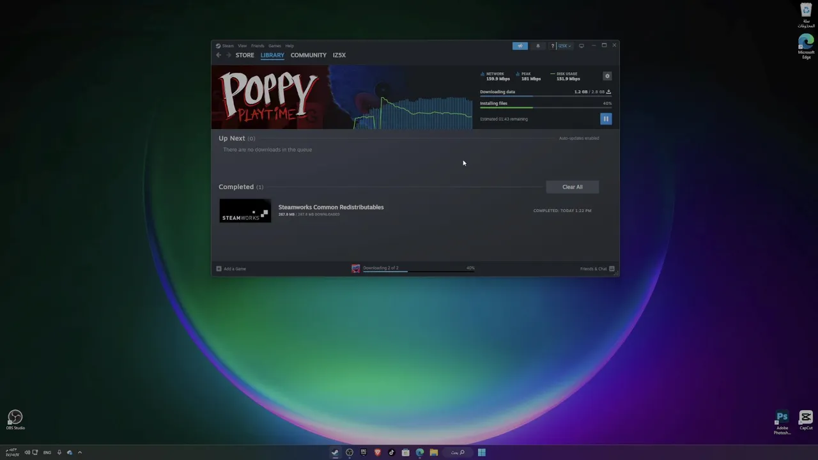Open Steamworks Common Redistributables thumbnail
818x460 pixels.
tap(245, 211)
